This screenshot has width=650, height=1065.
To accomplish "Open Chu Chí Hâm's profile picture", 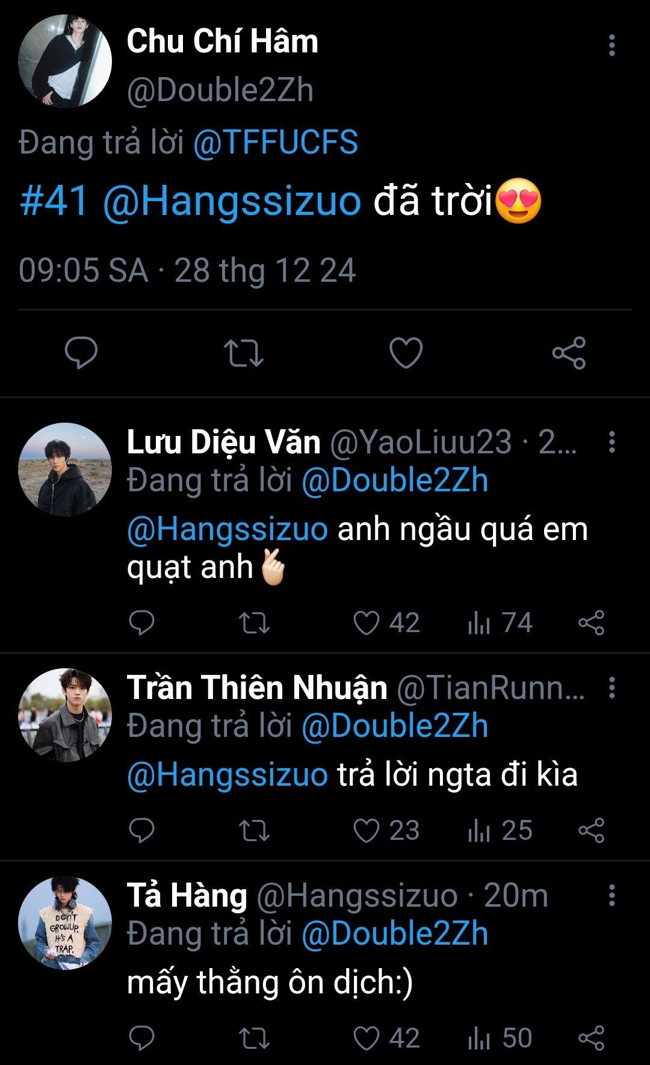I will pyautogui.click(x=65, y=61).
